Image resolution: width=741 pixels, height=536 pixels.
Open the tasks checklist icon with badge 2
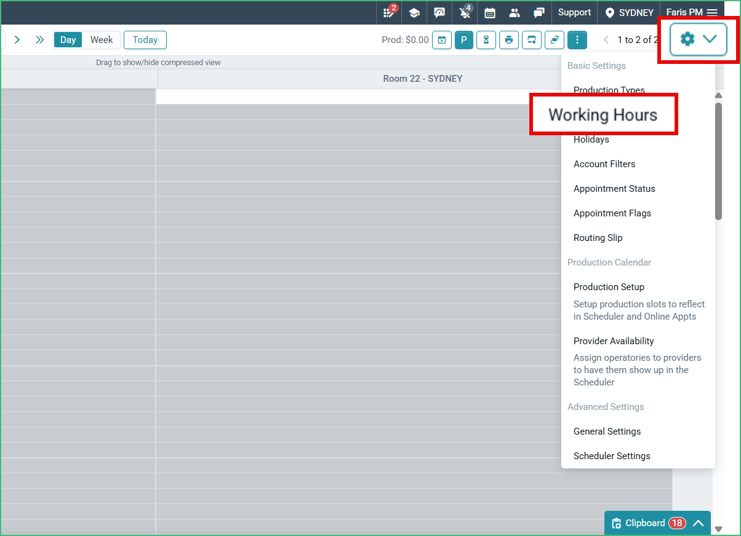coord(390,12)
